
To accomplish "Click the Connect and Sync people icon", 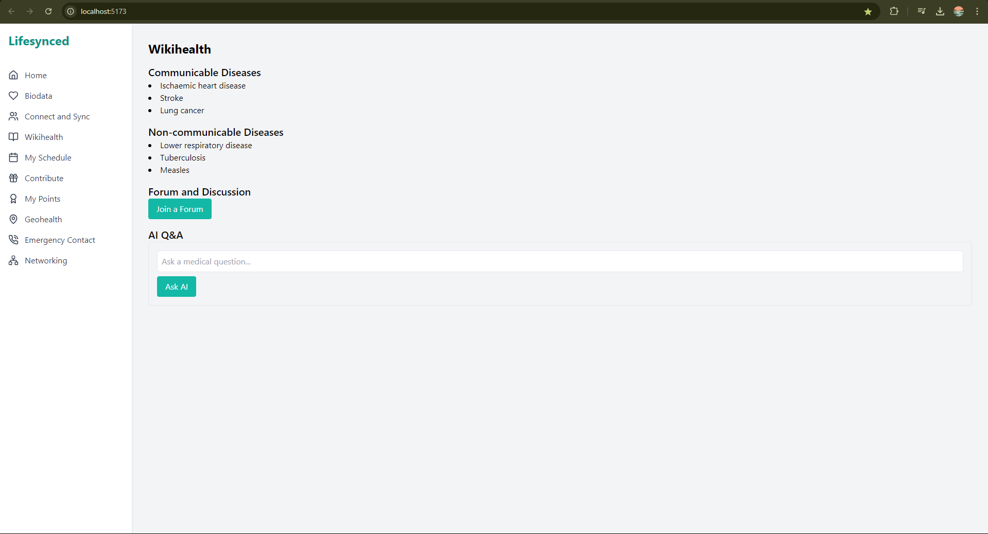I will (x=13, y=116).
